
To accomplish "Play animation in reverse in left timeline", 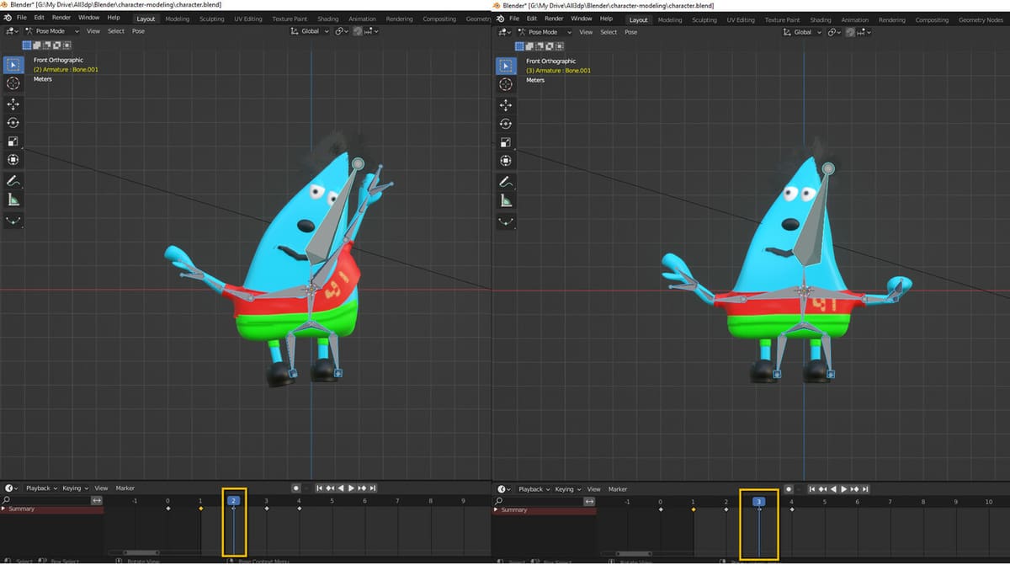I will 341,488.
